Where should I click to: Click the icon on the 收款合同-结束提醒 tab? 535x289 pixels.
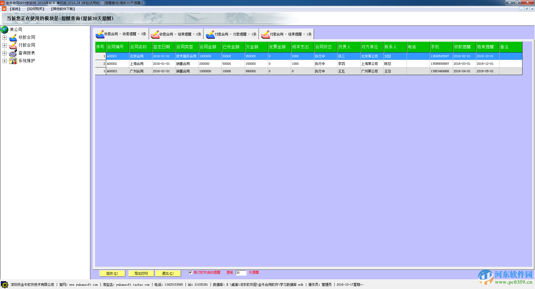(x=155, y=34)
